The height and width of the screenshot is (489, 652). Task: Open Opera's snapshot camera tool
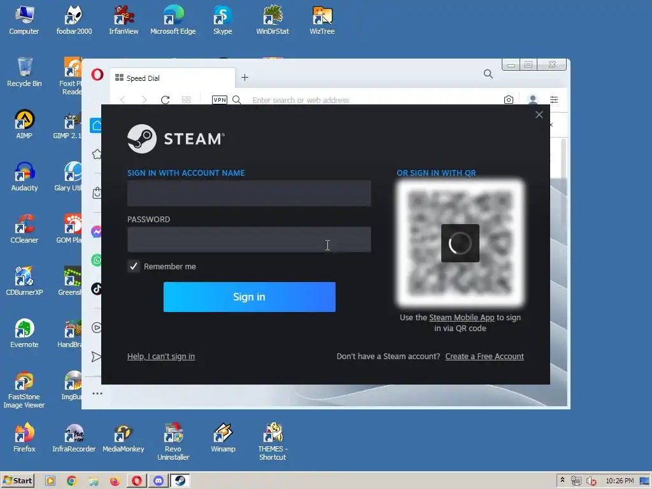click(509, 100)
